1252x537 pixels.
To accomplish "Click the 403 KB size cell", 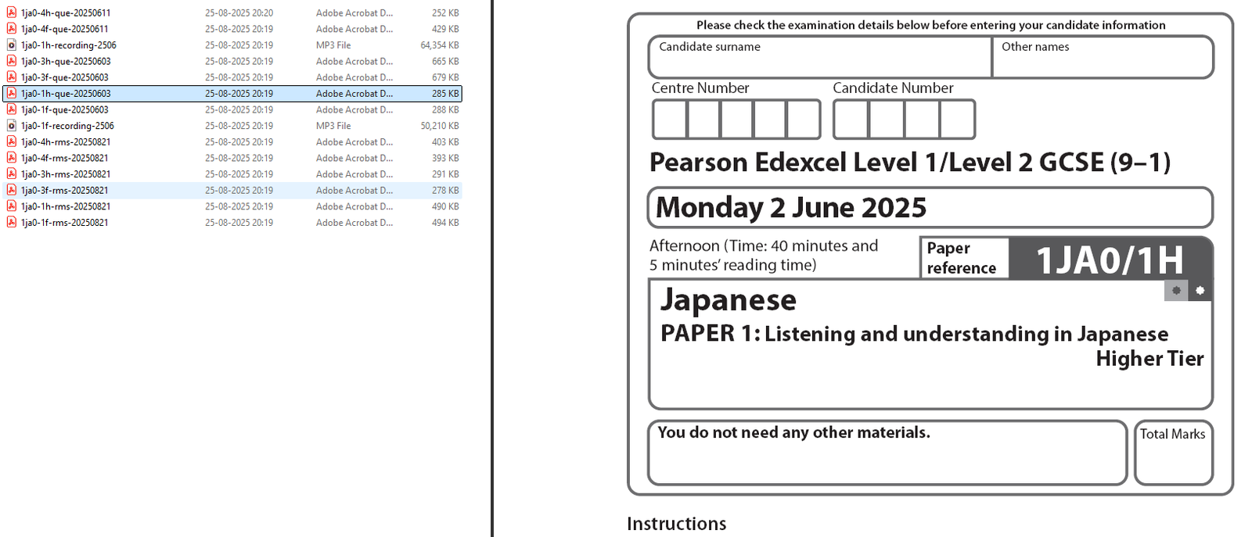I will pos(445,142).
